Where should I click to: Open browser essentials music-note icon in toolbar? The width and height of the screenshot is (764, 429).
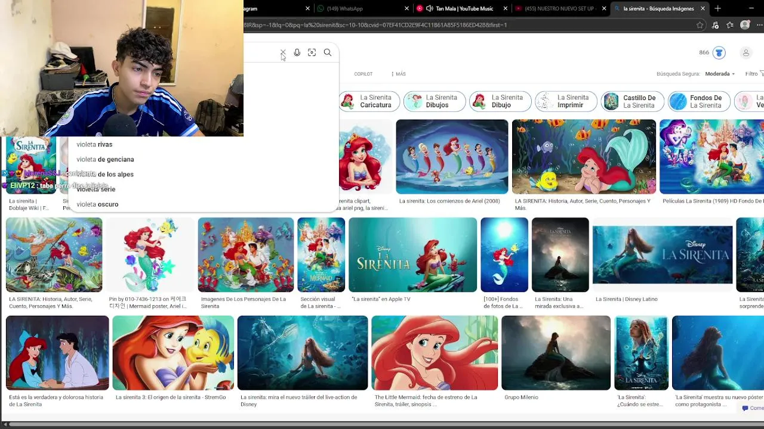(715, 25)
